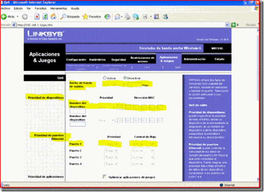This screenshot has width=264, height=192.
Task: Click the page icon in the address bar
Action: point(14,25)
